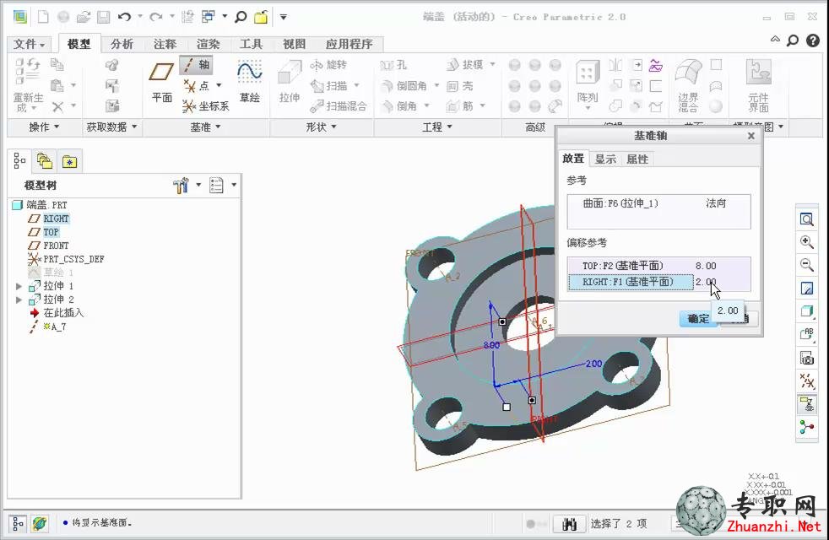Choose the Revolve (旋转) tool
Viewport: 829px width, 540px height.
328,65
